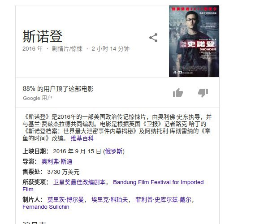
Task: Open producer 菲利普·史库尔兹-戴尔 link
Action: click(x=163, y=200)
